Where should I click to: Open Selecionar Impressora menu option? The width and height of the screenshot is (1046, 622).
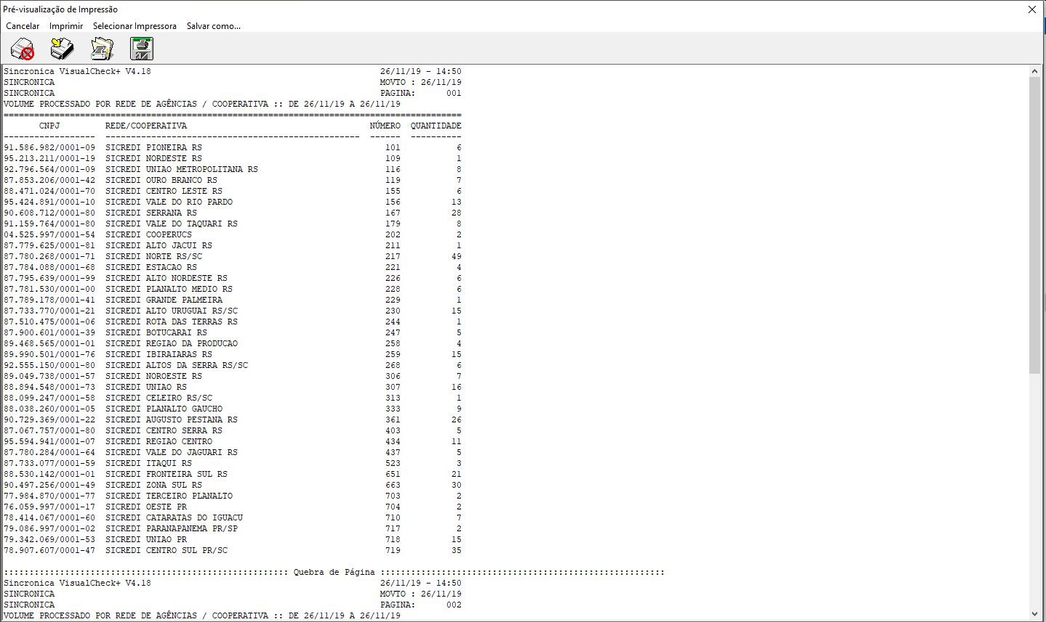click(x=134, y=26)
